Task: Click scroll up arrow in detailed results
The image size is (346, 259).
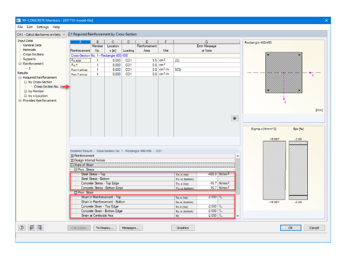Action: pyautogui.click(x=238, y=156)
